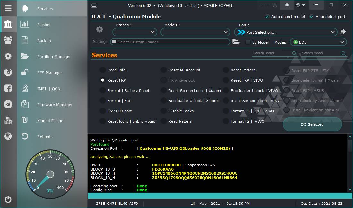Select Fix 9008 port option
The image size is (353, 208).
(x=103, y=111)
